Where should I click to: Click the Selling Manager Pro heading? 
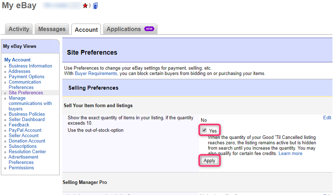pyautogui.click(x=85, y=182)
